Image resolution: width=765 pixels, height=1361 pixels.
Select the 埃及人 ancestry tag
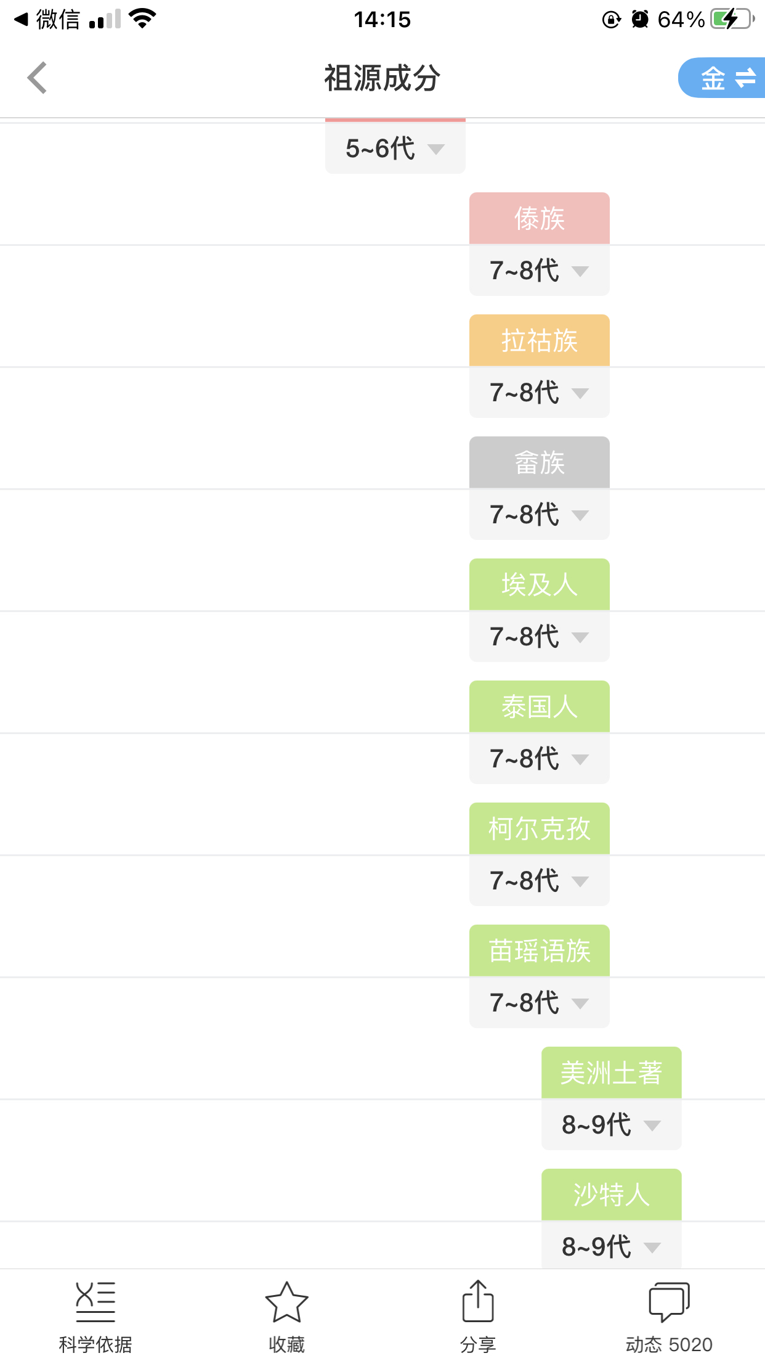(x=540, y=584)
